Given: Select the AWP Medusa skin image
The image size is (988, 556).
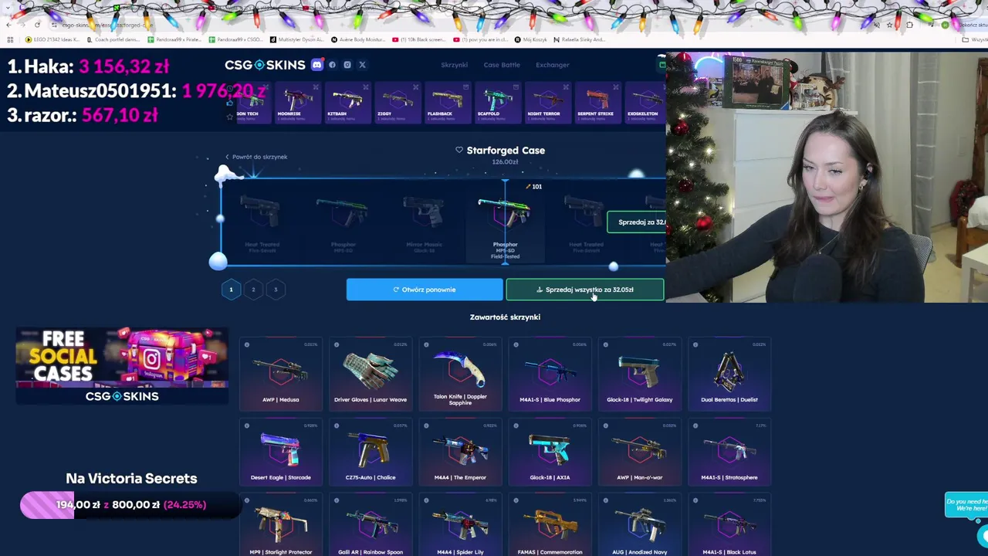Looking at the screenshot, I should pos(280,371).
